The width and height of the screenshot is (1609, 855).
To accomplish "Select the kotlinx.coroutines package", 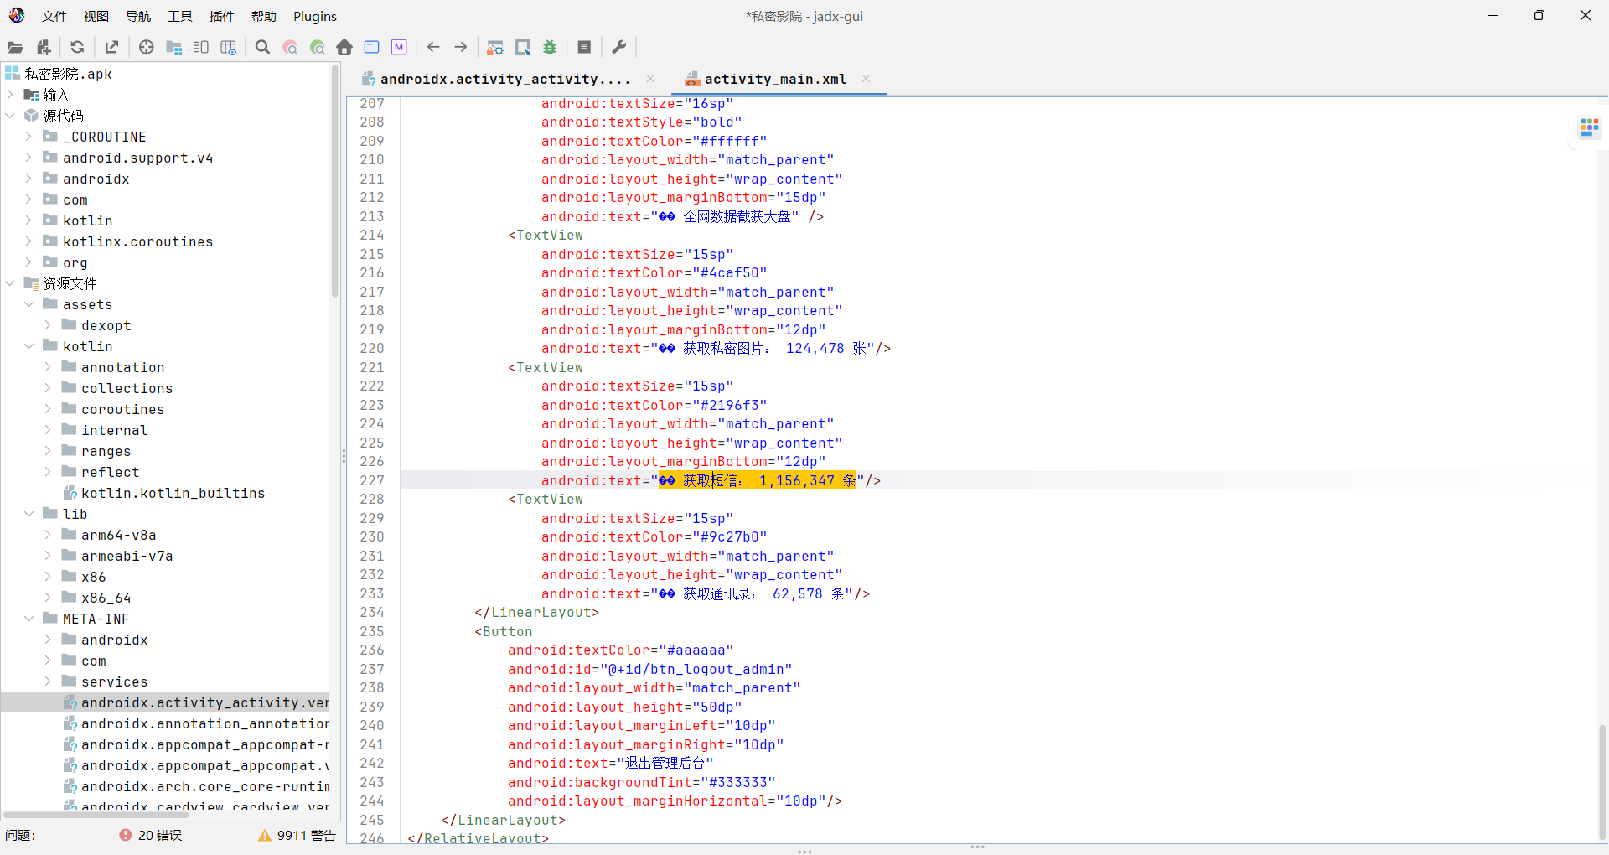I will [137, 241].
